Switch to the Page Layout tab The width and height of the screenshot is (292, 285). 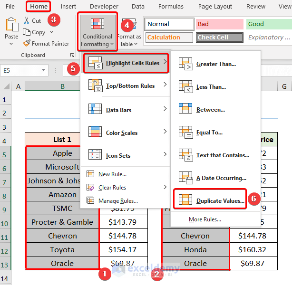point(215,7)
